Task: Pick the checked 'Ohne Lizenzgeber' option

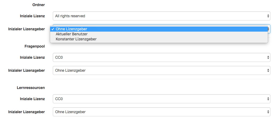Action: coord(71,29)
